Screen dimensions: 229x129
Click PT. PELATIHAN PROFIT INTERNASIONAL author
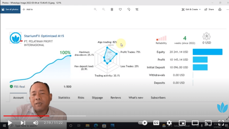(38, 43)
